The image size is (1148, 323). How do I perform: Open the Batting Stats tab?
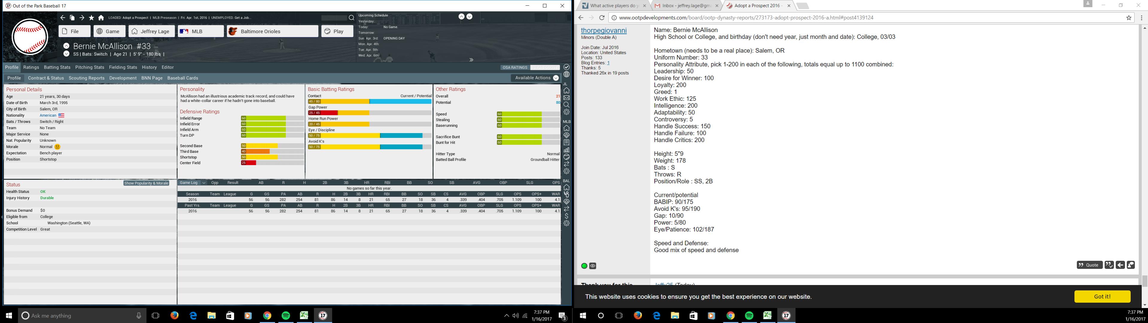click(57, 67)
